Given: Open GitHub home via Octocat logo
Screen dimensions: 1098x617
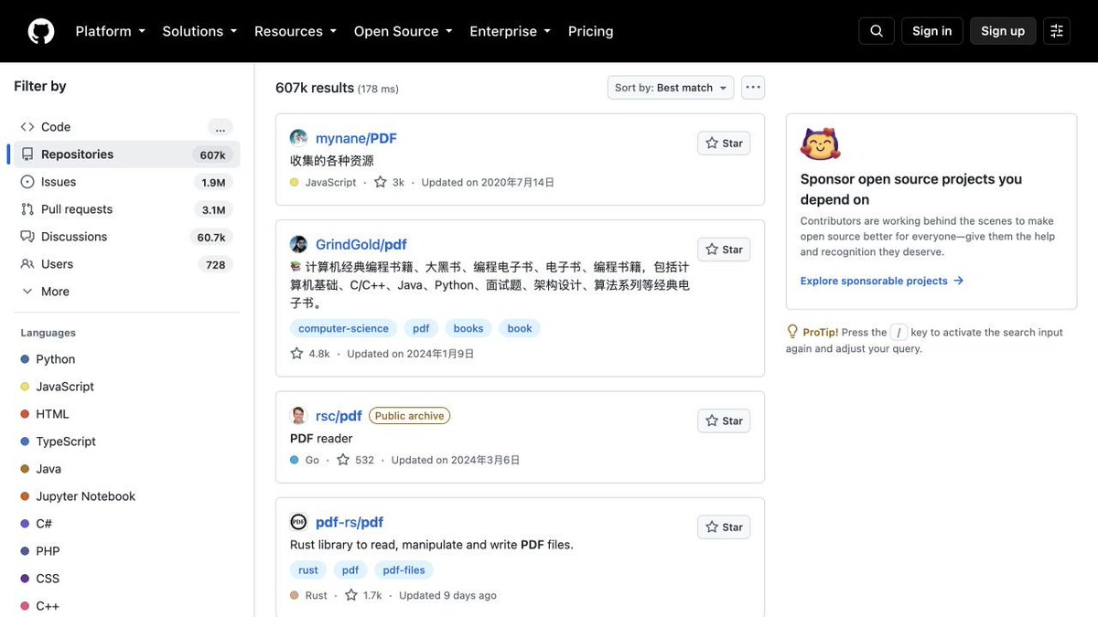Looking at the screenshot, I should coord(41,31).
